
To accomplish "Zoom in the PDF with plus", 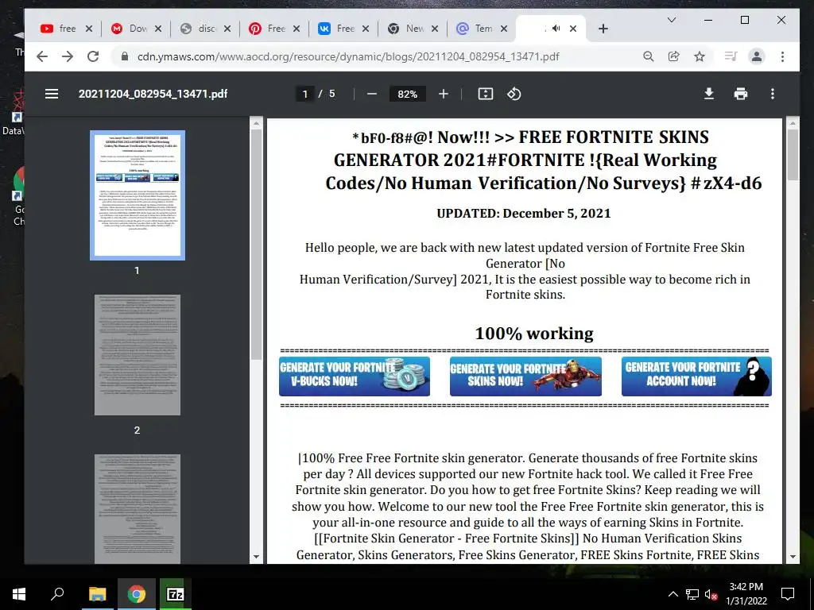I will [444, 94].
